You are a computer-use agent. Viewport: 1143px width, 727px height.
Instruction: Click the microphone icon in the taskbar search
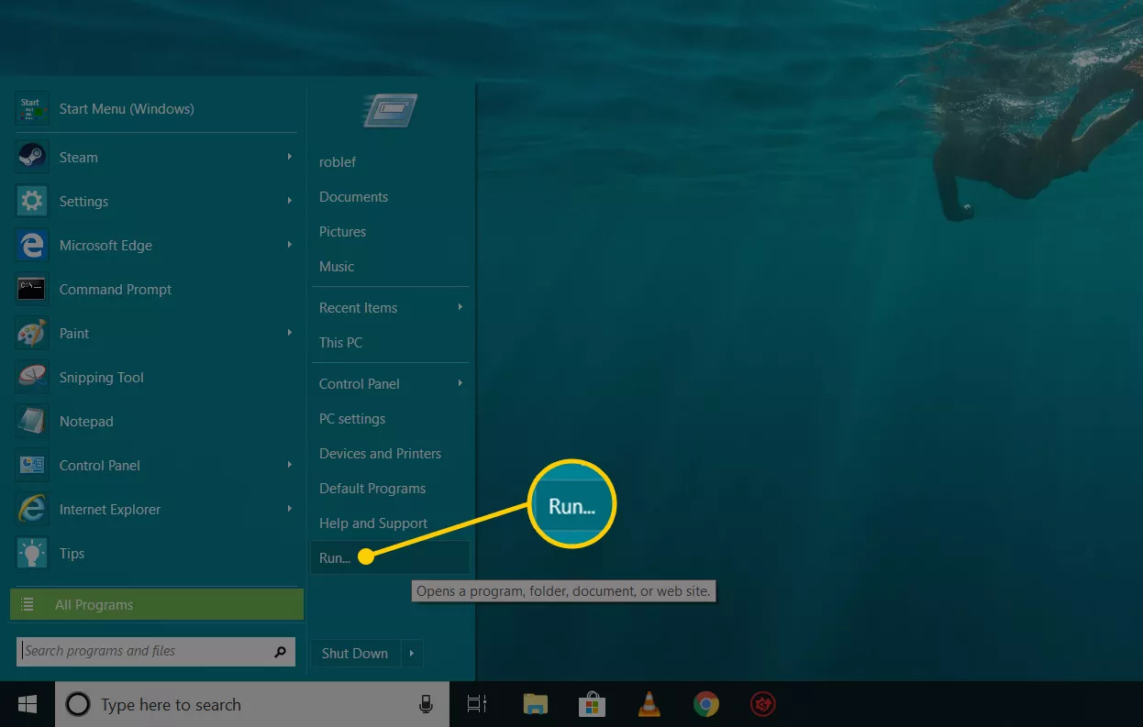pos(426,704)
